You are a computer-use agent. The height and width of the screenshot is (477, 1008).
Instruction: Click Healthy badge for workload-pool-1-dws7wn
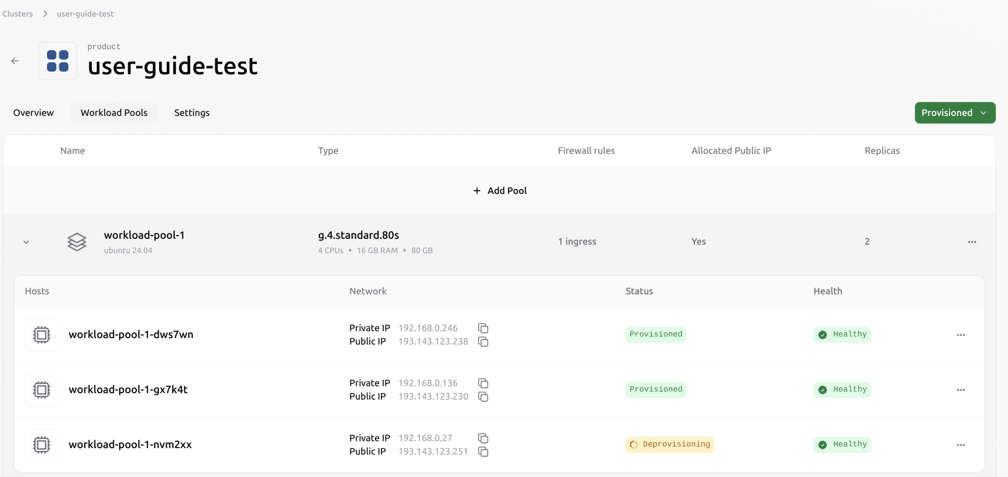[x=842, y=334]
